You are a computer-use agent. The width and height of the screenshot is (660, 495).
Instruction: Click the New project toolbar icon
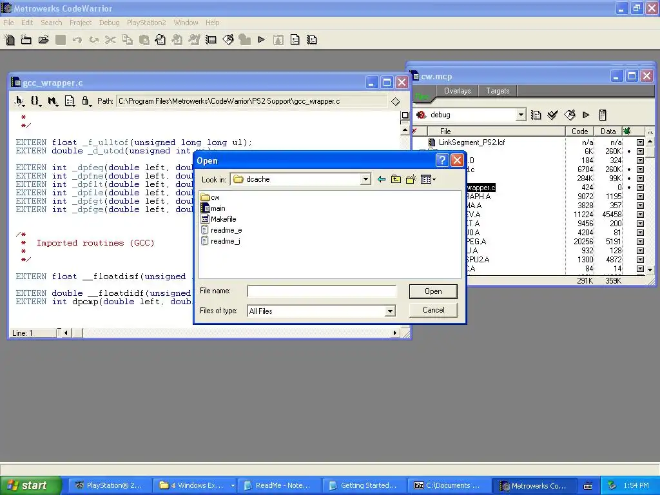click(x=26, y=40)
